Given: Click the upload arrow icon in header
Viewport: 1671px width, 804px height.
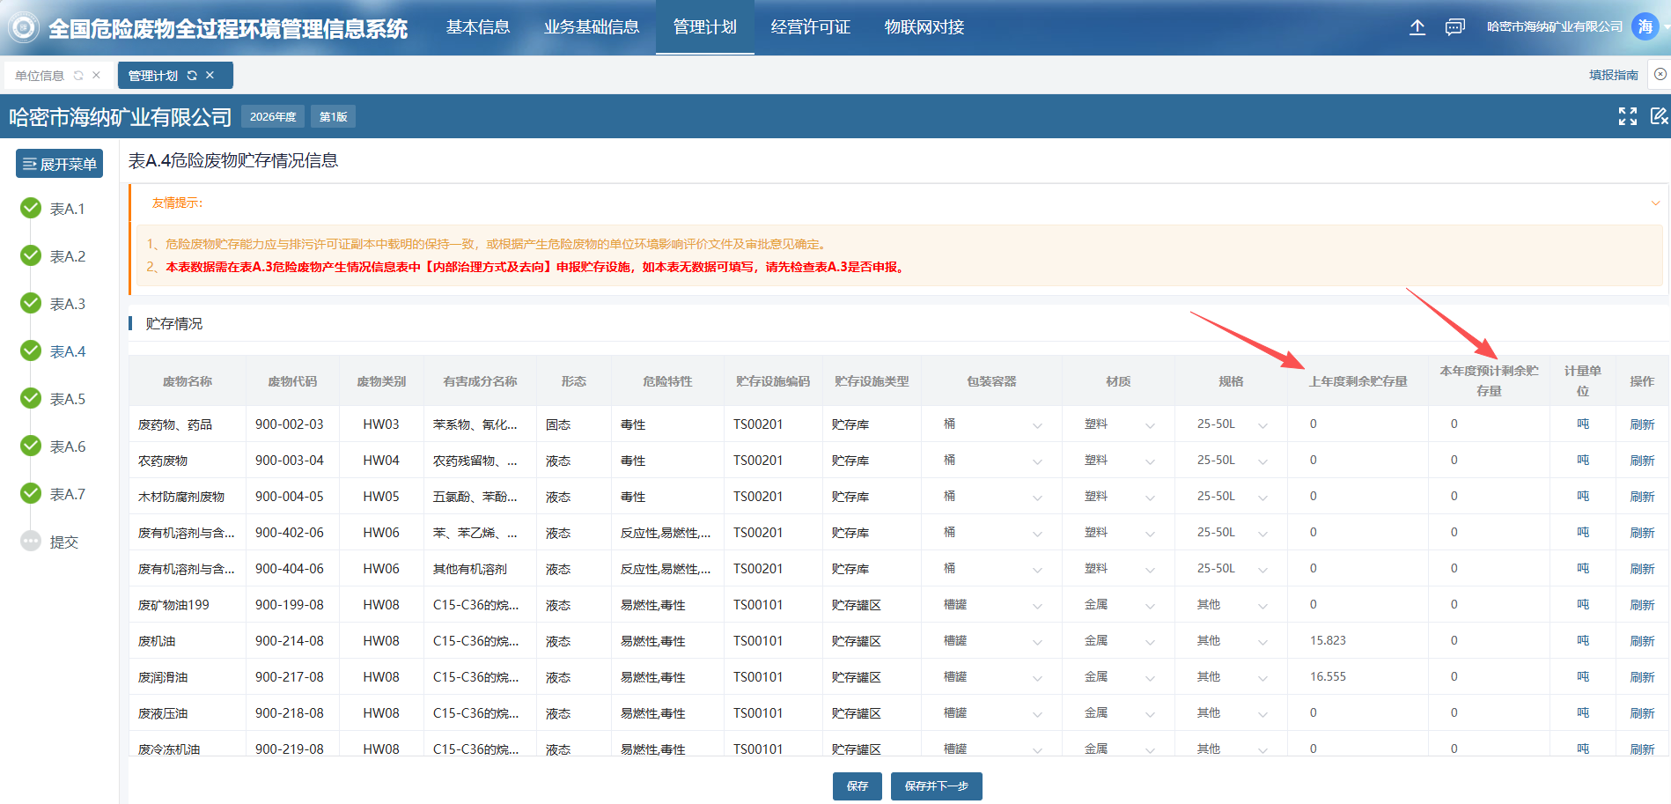Looking at the screenshot, I should 1417,27.
